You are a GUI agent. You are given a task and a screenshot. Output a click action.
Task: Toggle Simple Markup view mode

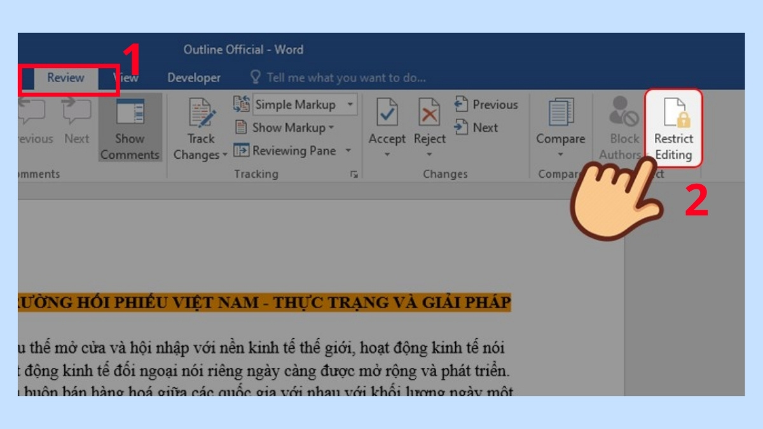click(296, 104)
